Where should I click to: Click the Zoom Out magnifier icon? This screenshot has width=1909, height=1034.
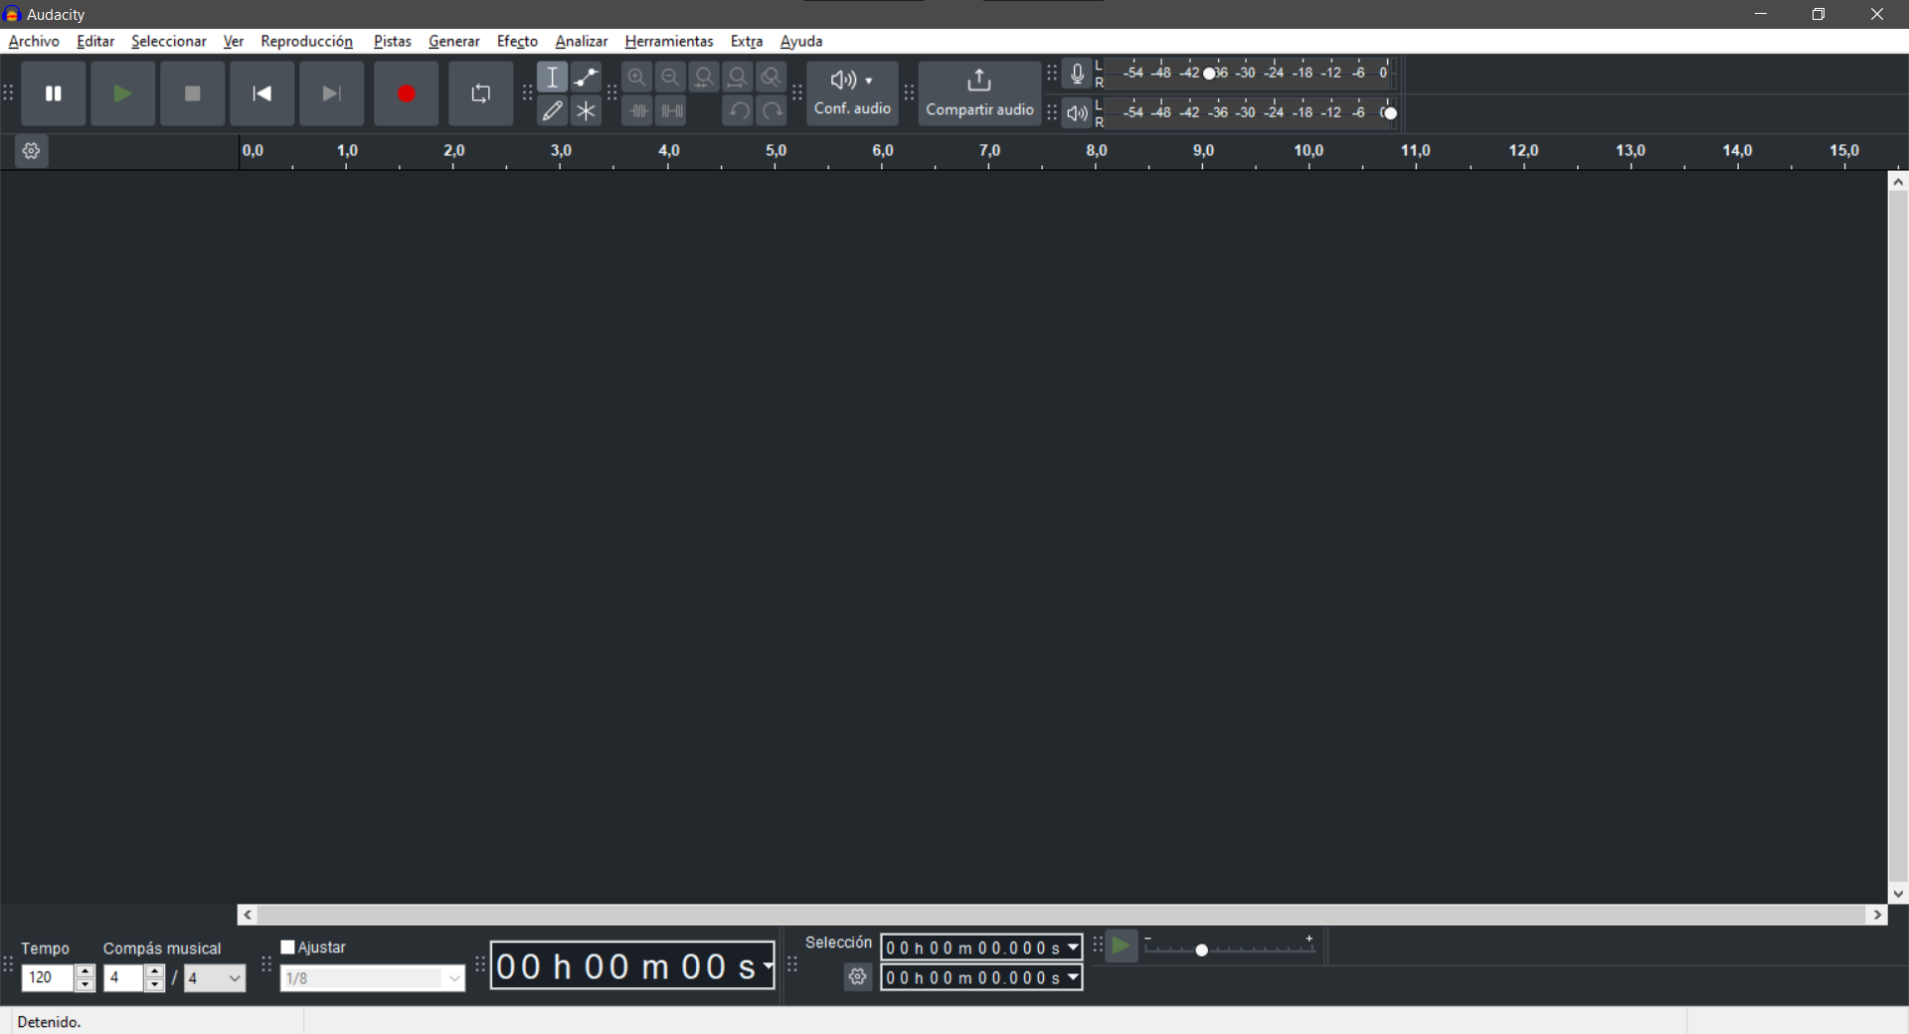click(671, 78)
